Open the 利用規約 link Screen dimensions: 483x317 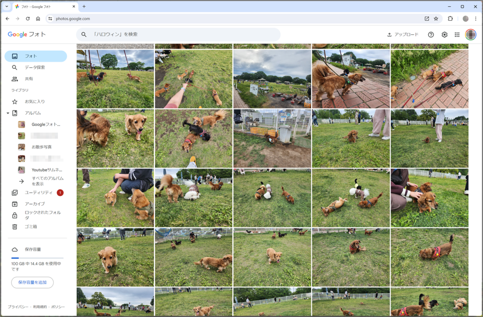tap(40, 307)
